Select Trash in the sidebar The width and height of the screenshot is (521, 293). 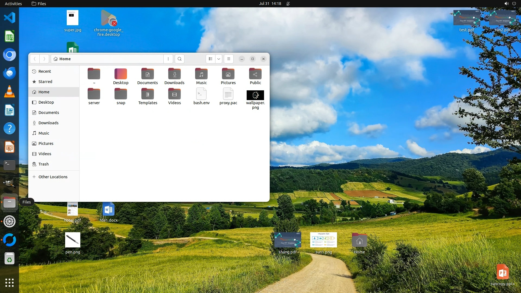[43, 164]
